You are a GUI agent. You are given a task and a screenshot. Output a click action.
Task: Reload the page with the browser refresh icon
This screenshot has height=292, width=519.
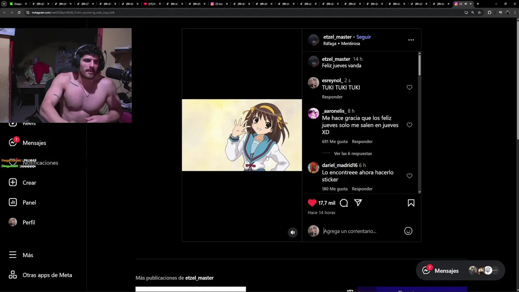pos(19,13)
